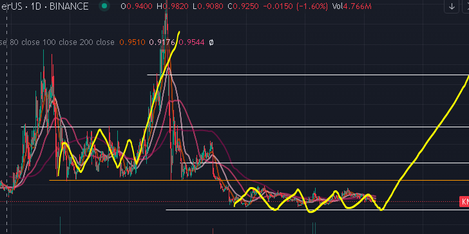Viewport: 469px width, 234px height.
Task: Click the volume reading Vol 4.766M
Action: coord(352,6)
